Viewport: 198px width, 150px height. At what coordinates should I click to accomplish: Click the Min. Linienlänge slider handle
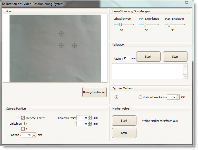[x=145, y=25]
